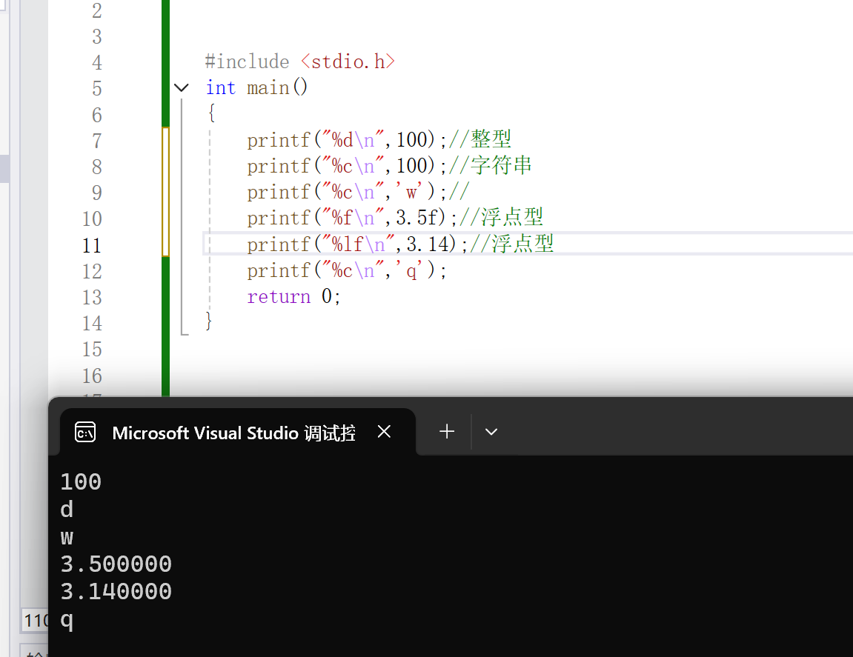The height and width of the screenshot is (657, 853).
Task: Select the Microsoft Visual Studio debug console tab
Action: tap(238, 432)
